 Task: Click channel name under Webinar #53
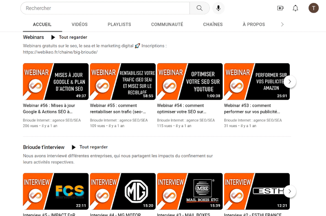(253, 120)
